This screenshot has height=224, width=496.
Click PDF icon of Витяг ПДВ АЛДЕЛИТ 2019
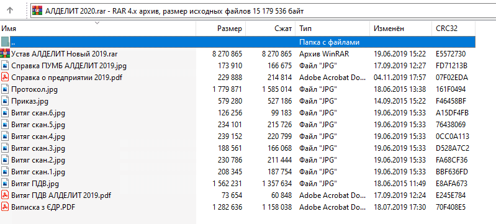[x=5, y=195]
